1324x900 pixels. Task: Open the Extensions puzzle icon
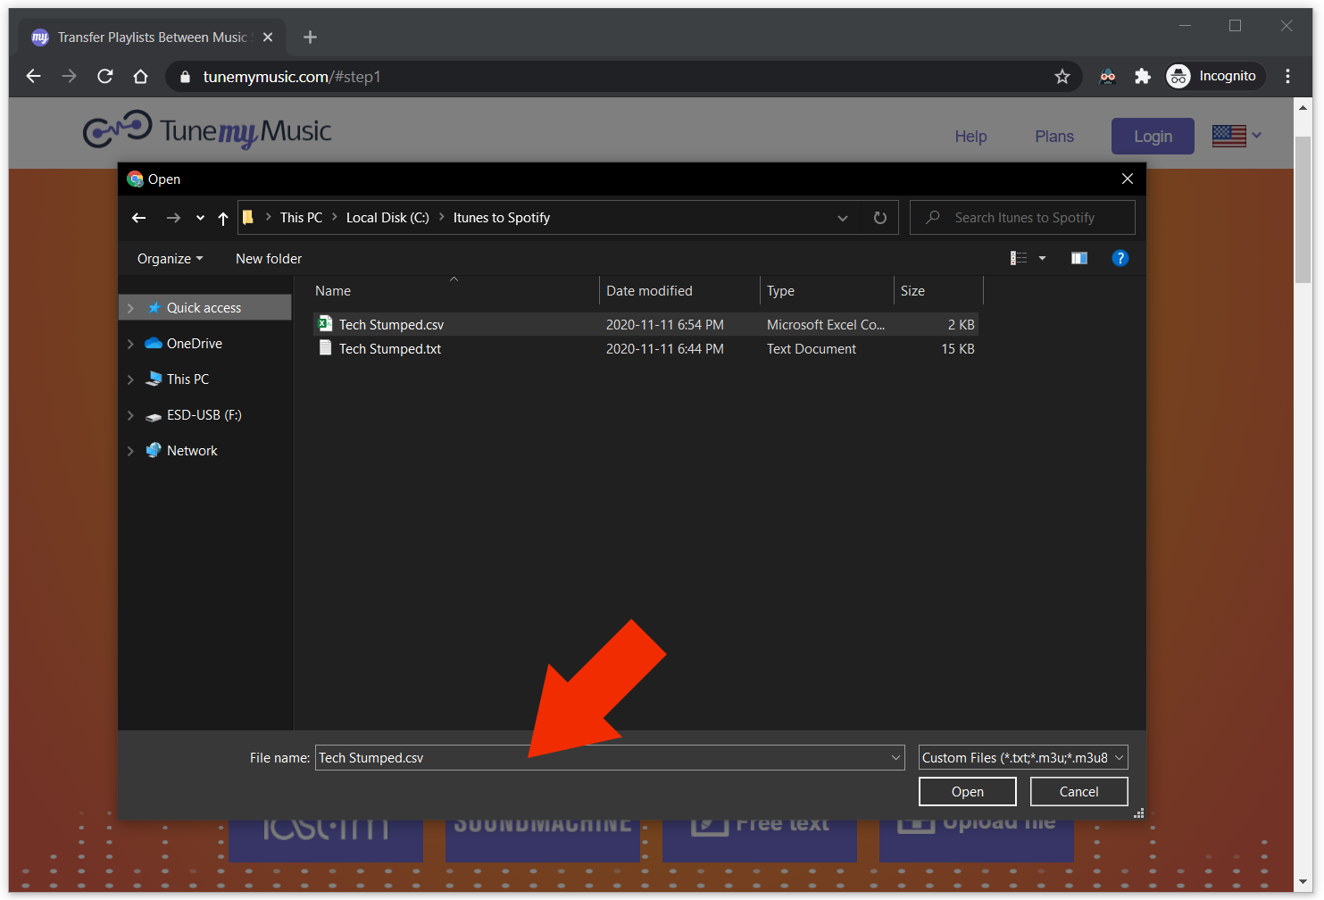click(1143, 76)
